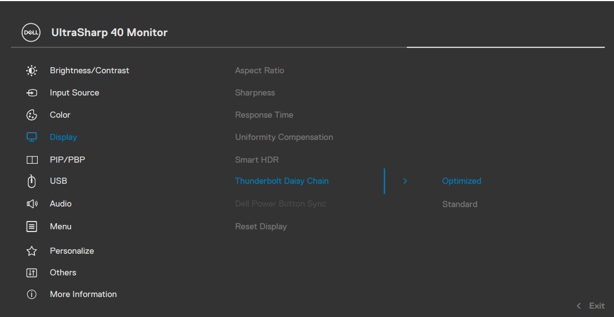Click the Color palette icon
This screenshot has width=614, height=317.
pyautogui.click(x=32, y=115)
